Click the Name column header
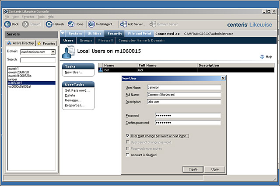The height and width of the screenshot is (186, 280). pyautogui.click(x=120, y=65)
